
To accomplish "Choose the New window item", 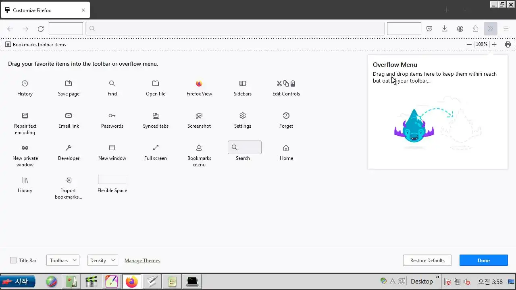I will point(112,152).
